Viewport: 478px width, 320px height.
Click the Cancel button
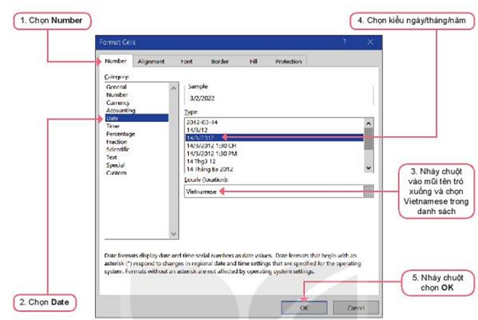[355, 308]
